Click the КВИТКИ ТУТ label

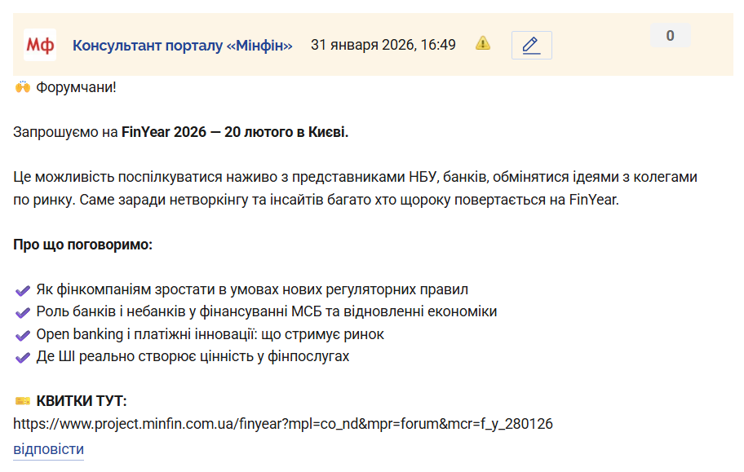(82, 401)
